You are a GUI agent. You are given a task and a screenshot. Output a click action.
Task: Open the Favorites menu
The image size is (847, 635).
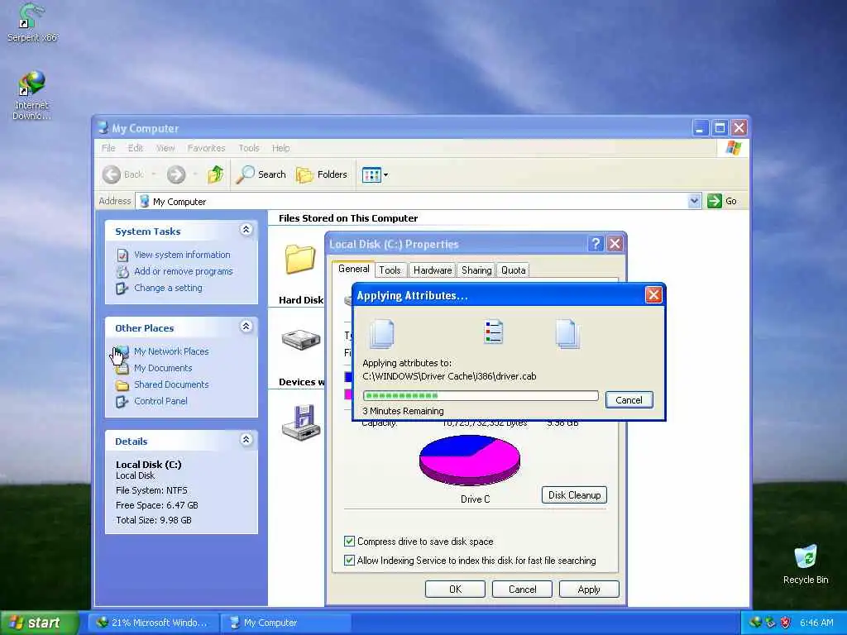pyautogui.click(x=206, y=148)
